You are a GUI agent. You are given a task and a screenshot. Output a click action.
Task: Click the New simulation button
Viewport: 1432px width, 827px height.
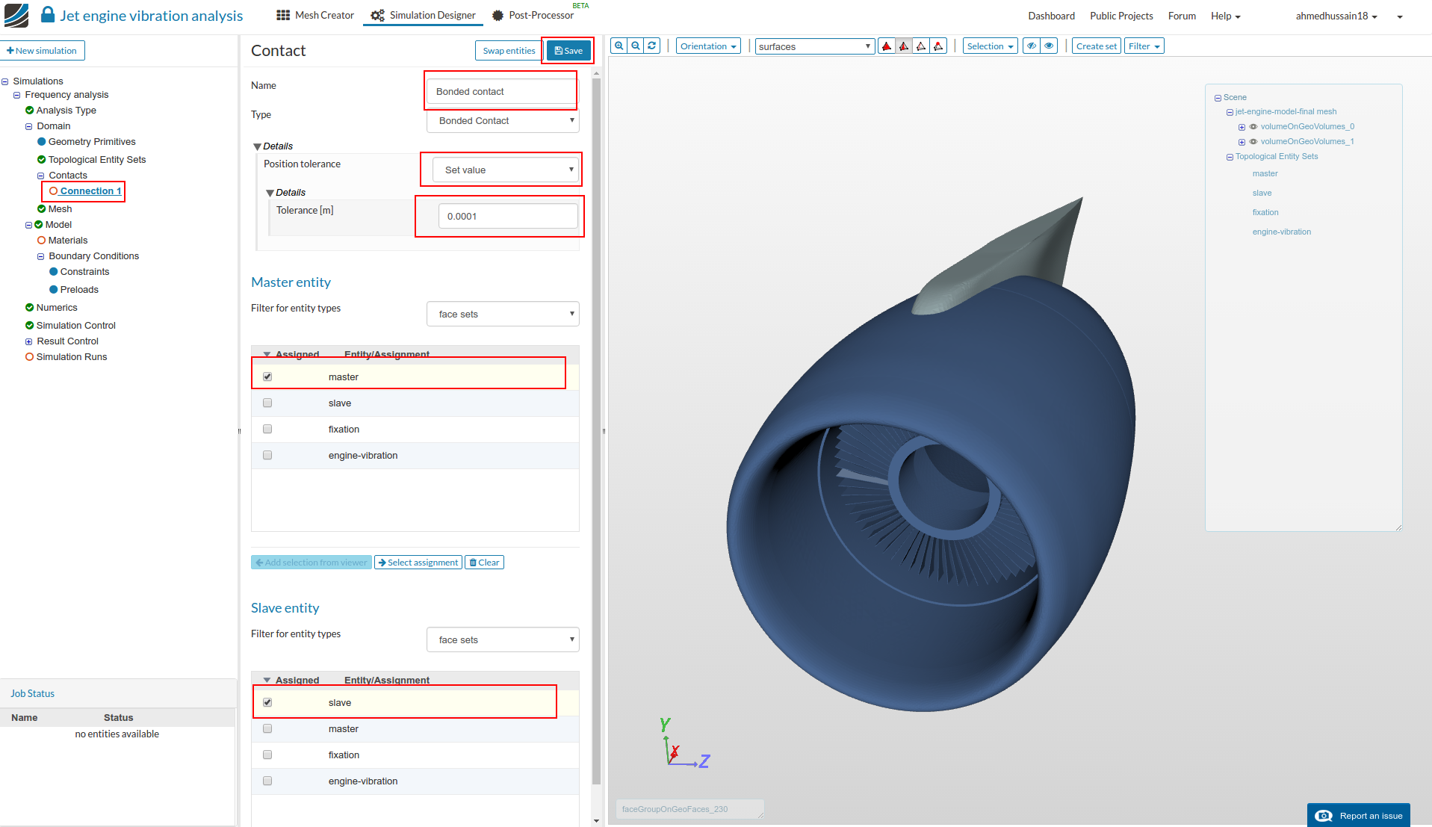[x=43, y=51]
